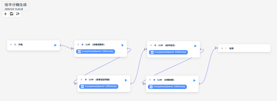Screen dimensions: 277x101
Task: Click the LLM icon on 故事设定构建 node
Action: coord(86,80)
